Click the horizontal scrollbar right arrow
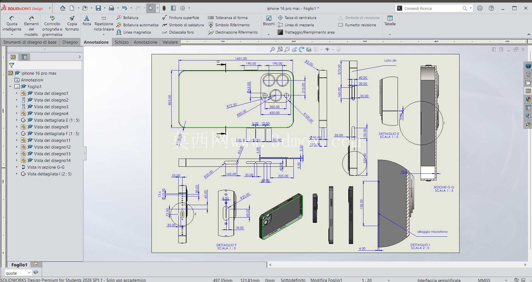 click(x=525, y=265)
